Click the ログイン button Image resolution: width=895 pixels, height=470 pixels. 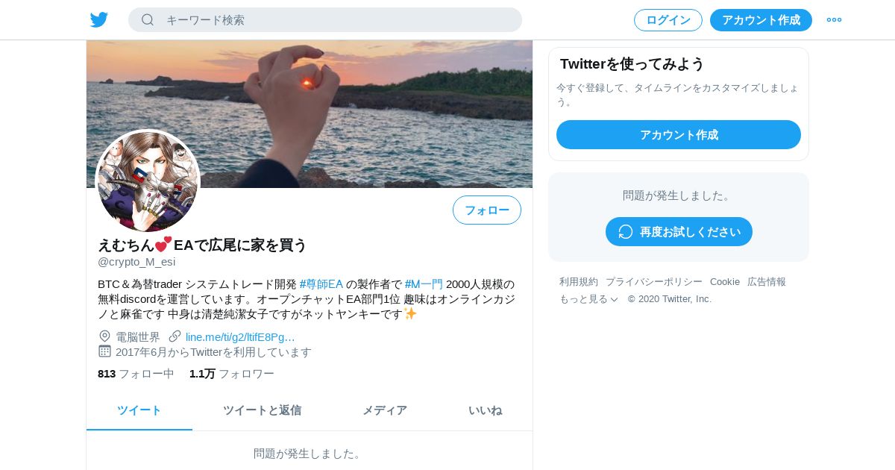point(668,20)
